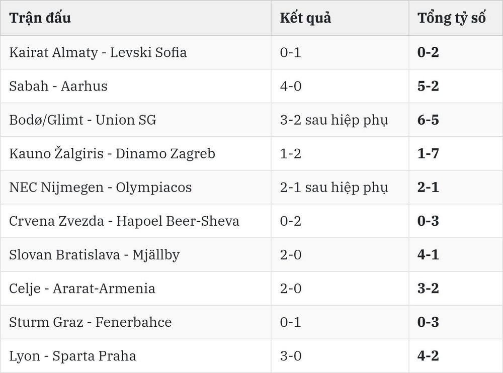Click the 4-1 aggregate score

click(428, 255)
